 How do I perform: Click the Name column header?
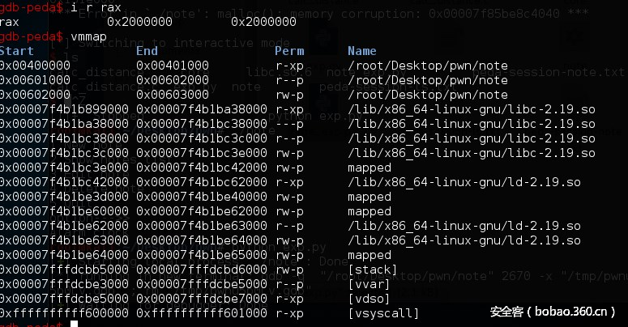click(x=362, y=51)
